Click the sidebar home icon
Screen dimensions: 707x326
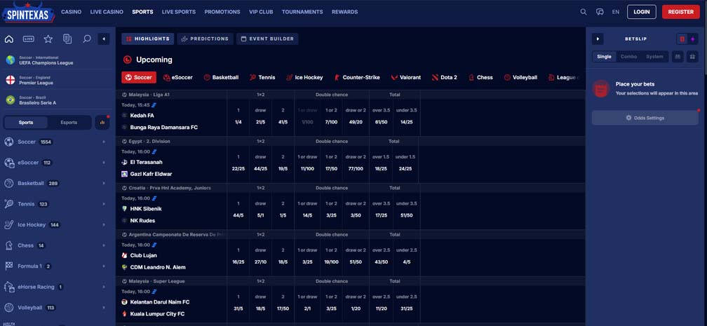[x=9, y=39]
